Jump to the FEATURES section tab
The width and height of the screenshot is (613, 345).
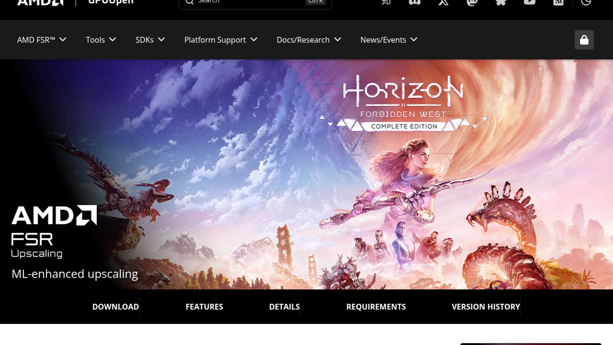[x=204, y=307]
